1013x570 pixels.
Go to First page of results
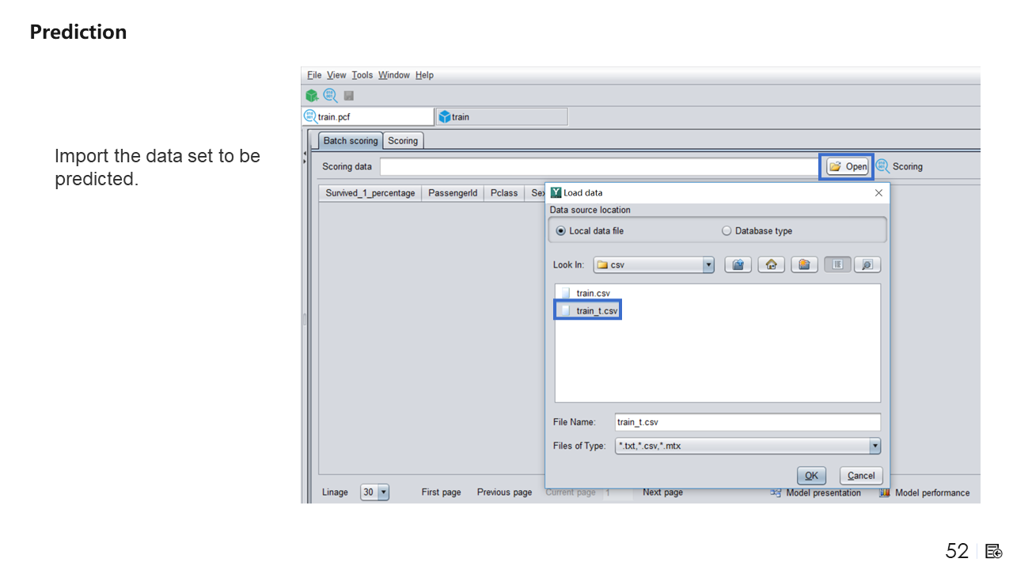(441, 492)
